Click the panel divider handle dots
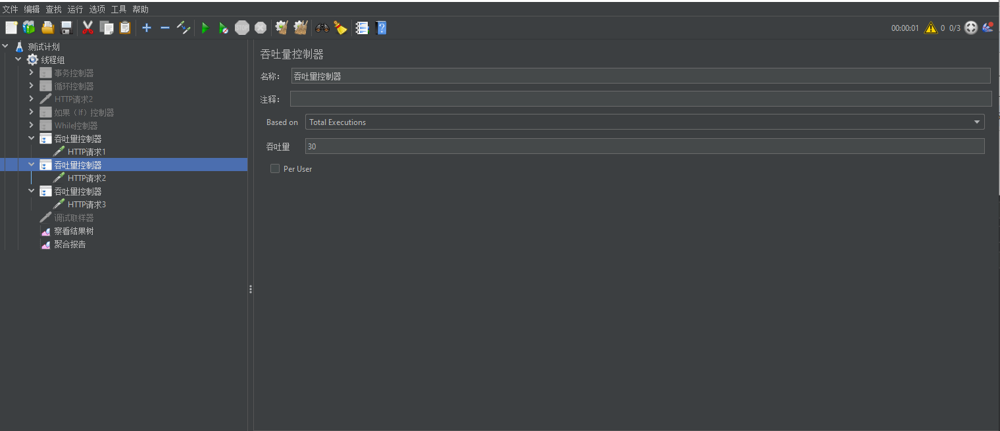The width and height of the screenshot is (1000, 431). [251, 289]
